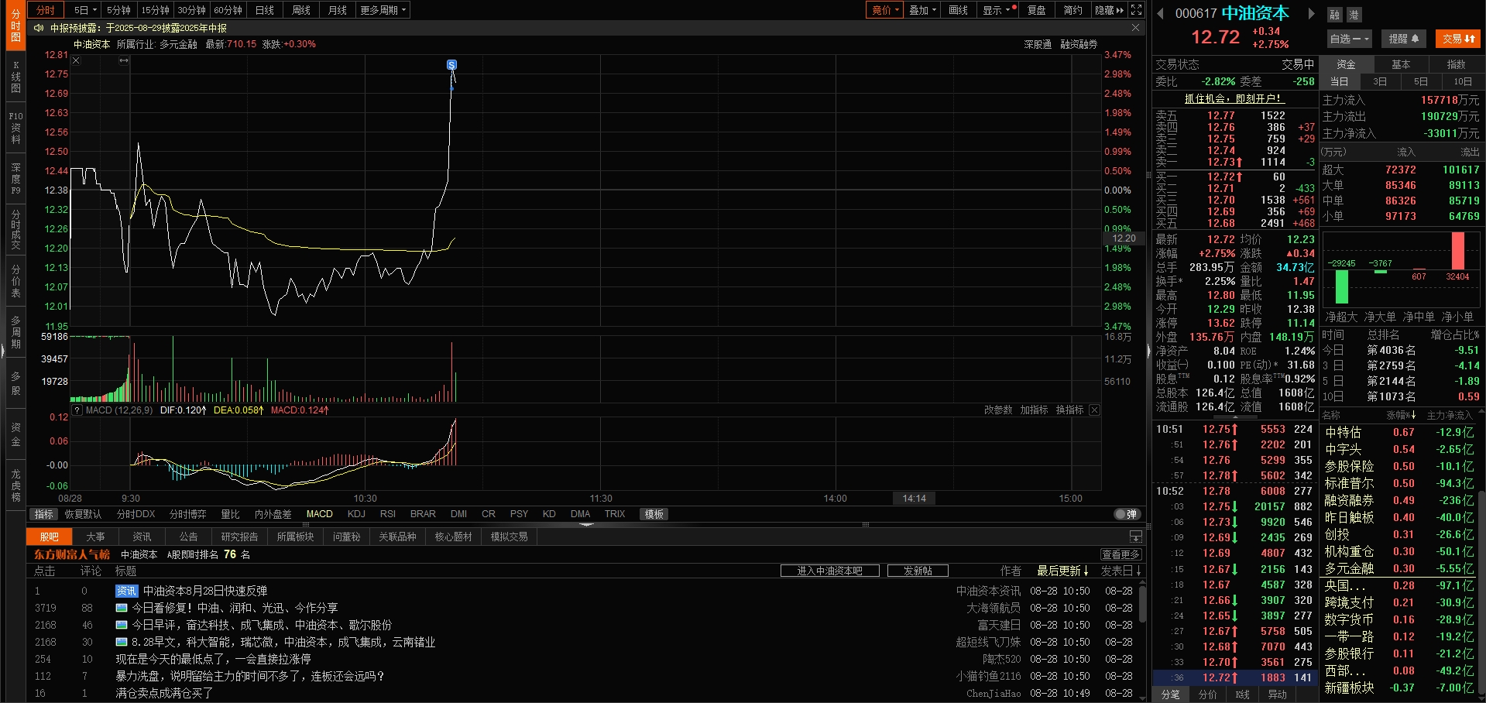This screenshot has height=703, width=1486.
Task: Select the 画线 drawing tool
Action: coord(959,10)
